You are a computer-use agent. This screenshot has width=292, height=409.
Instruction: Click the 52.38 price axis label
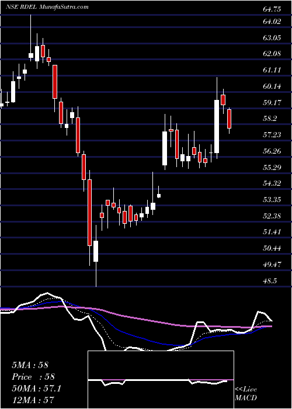click(272, 216)
